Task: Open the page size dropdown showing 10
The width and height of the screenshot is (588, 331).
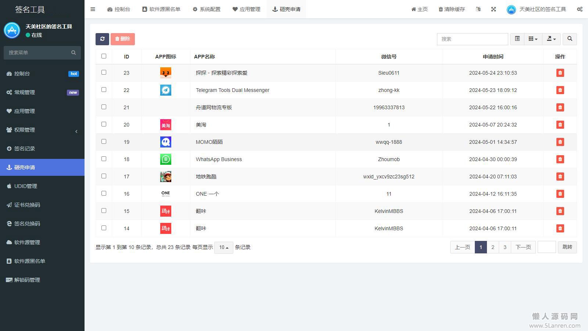Action: click(223, 248)
